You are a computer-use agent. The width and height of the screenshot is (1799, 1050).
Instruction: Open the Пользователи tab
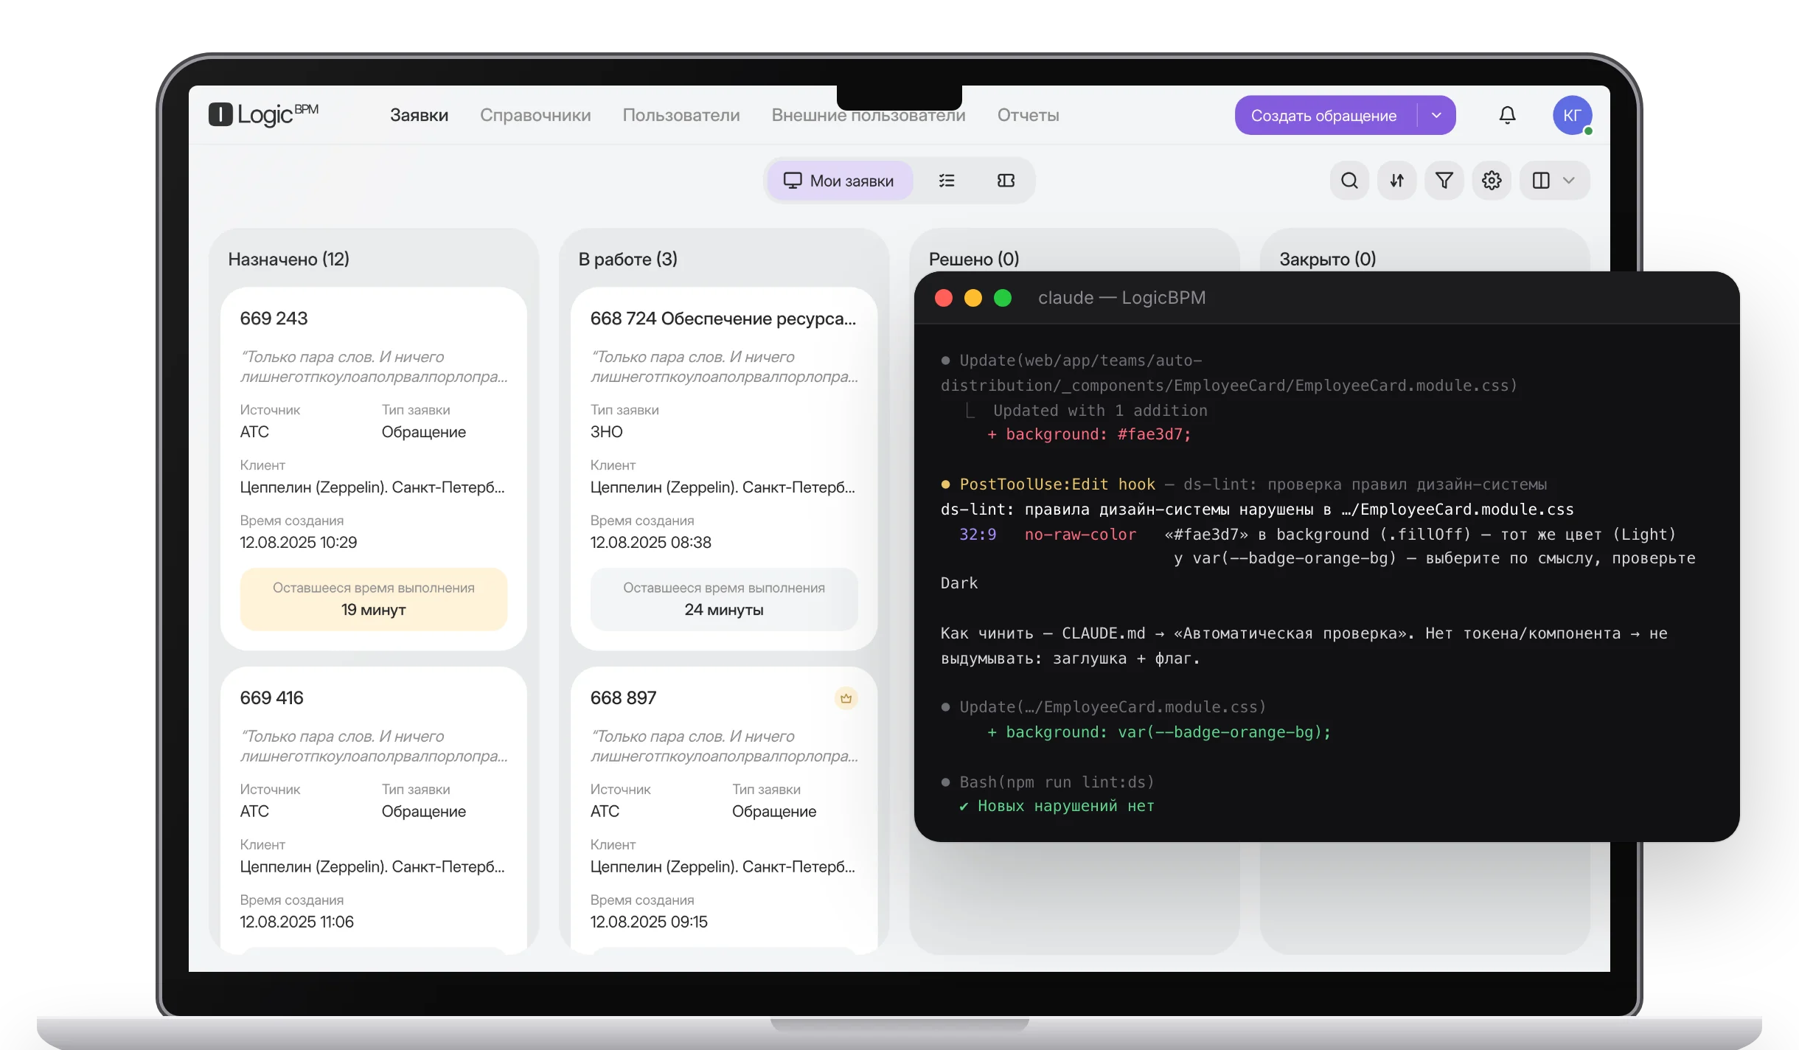point(681,115)
